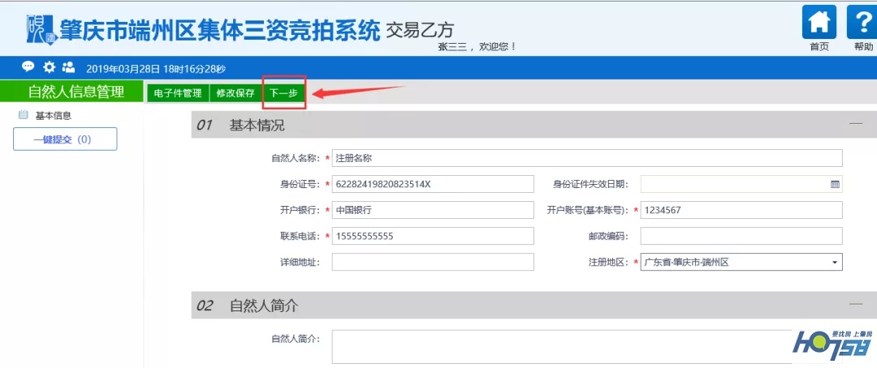
Task: Focus the 邮政编码 input field
Action: click(741, 236)
